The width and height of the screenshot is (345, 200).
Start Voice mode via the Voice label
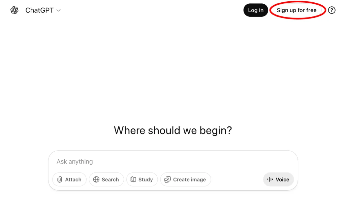pos(282,179)
